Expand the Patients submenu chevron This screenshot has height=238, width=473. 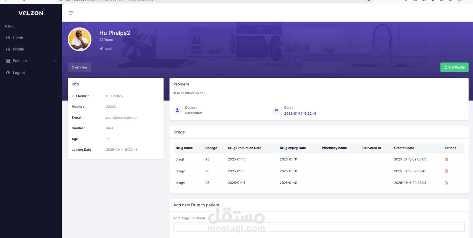point(55,61)
